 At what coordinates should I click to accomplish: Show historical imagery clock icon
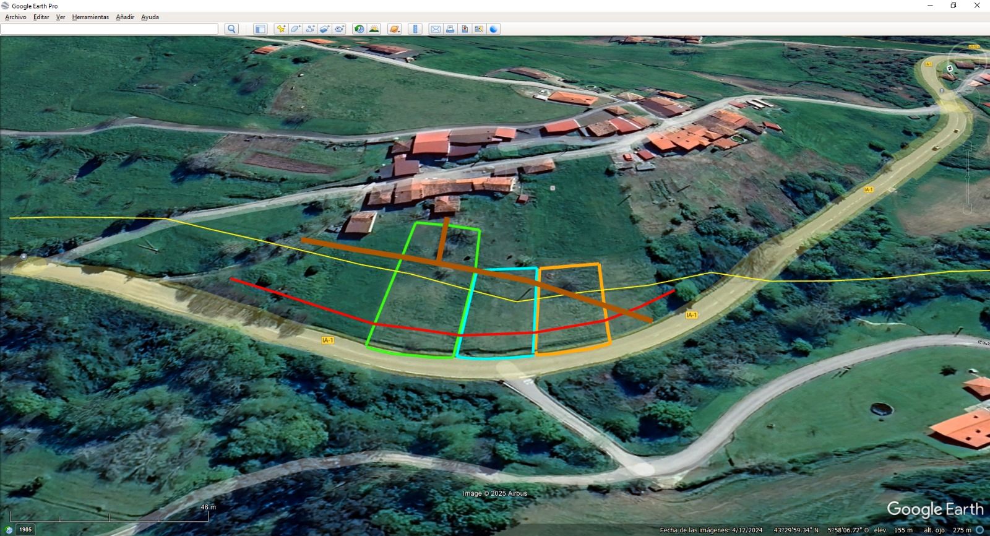[359, 29]
